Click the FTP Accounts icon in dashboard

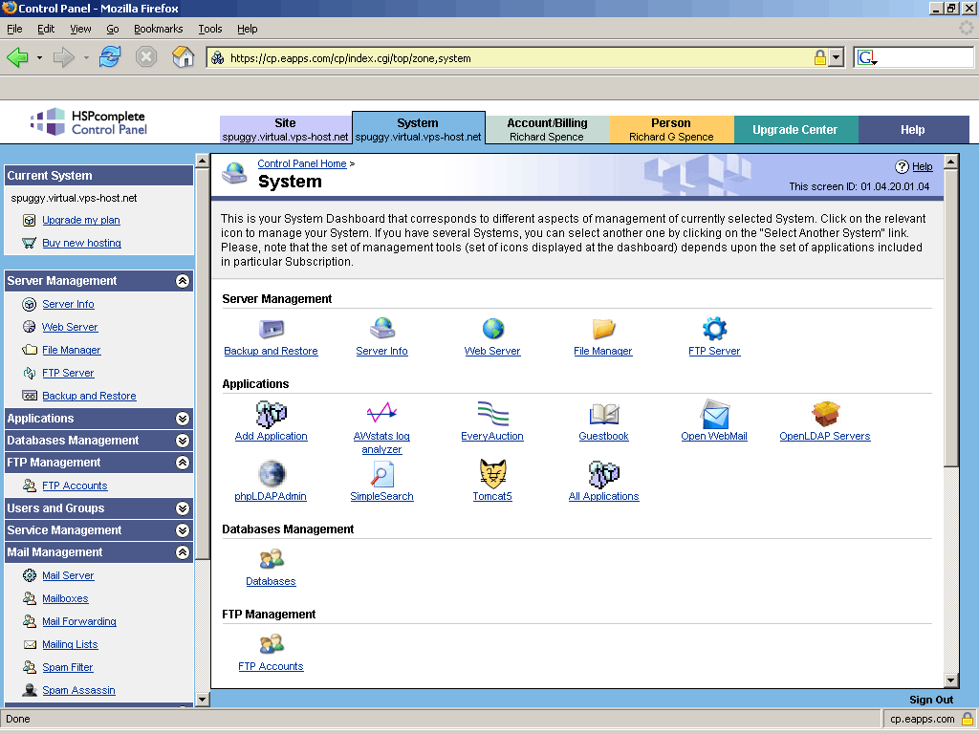[271, 643]
